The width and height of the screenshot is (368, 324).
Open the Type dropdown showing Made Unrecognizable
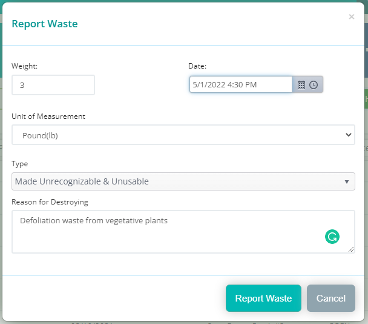(183, 181)
